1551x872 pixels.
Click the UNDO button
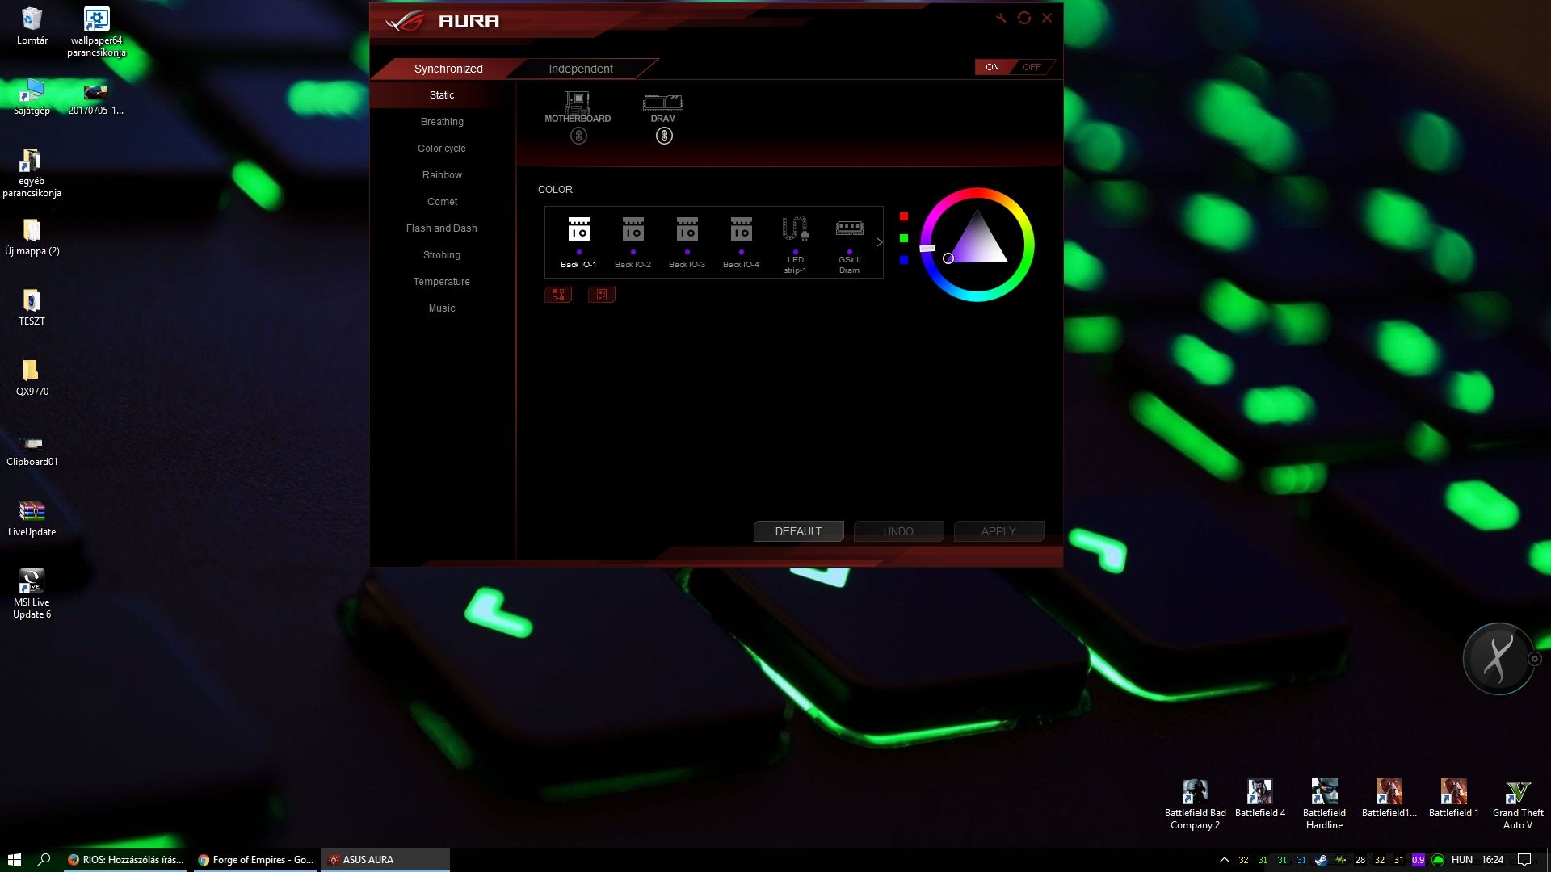point(898,531)
